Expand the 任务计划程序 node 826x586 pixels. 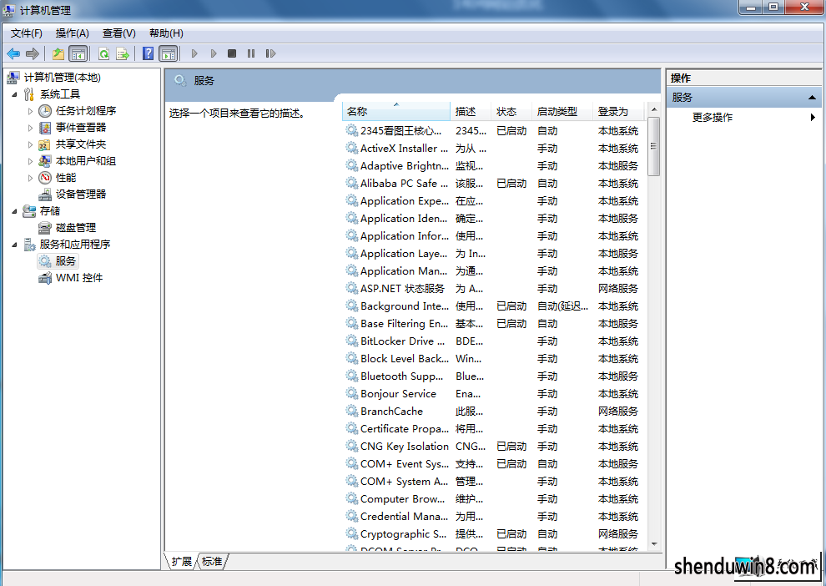pyautogui.click(x=30, y=111)
